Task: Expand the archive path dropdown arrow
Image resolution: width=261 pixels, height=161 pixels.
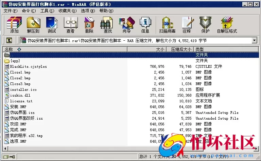Action: tap(254, 40)
